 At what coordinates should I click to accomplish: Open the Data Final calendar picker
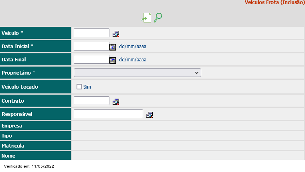(x=113, y=60)
